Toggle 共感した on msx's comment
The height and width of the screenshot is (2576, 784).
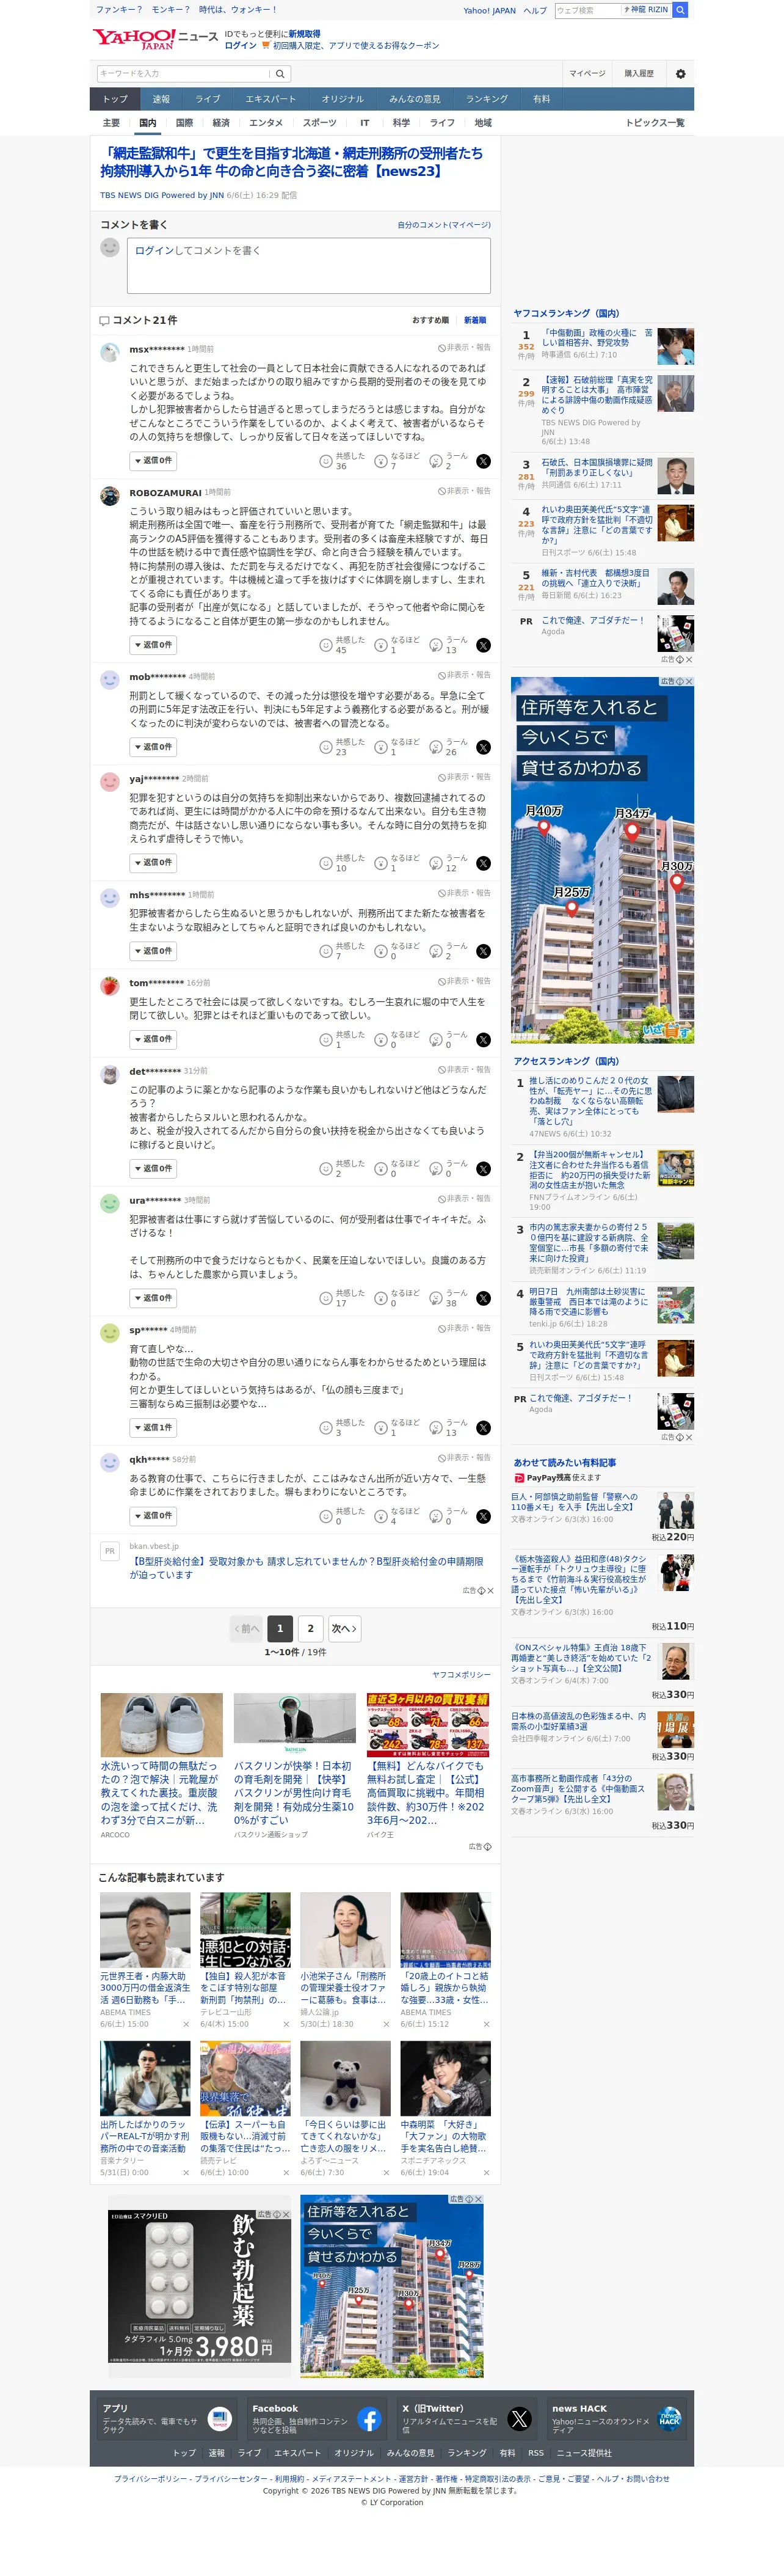(341, 461)
